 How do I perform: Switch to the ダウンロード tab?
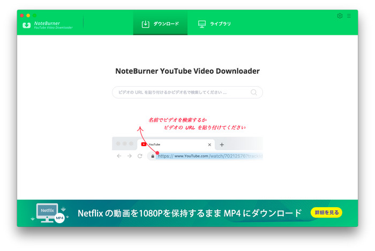click(160, 24)
